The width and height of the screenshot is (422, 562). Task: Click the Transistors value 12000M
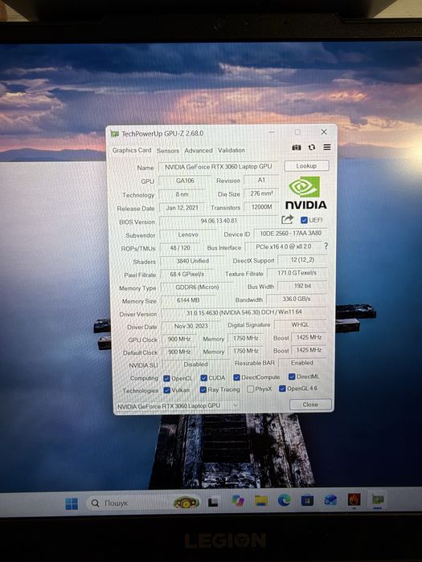(261, 207)
